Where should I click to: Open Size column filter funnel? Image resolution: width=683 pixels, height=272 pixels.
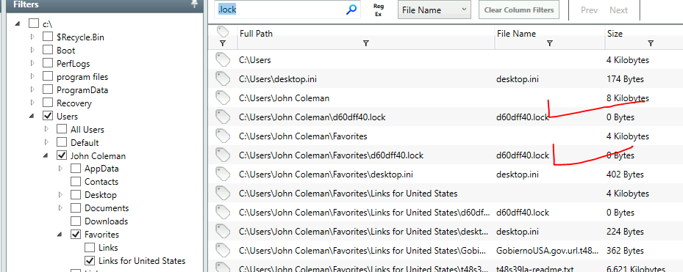click(651, 43)
